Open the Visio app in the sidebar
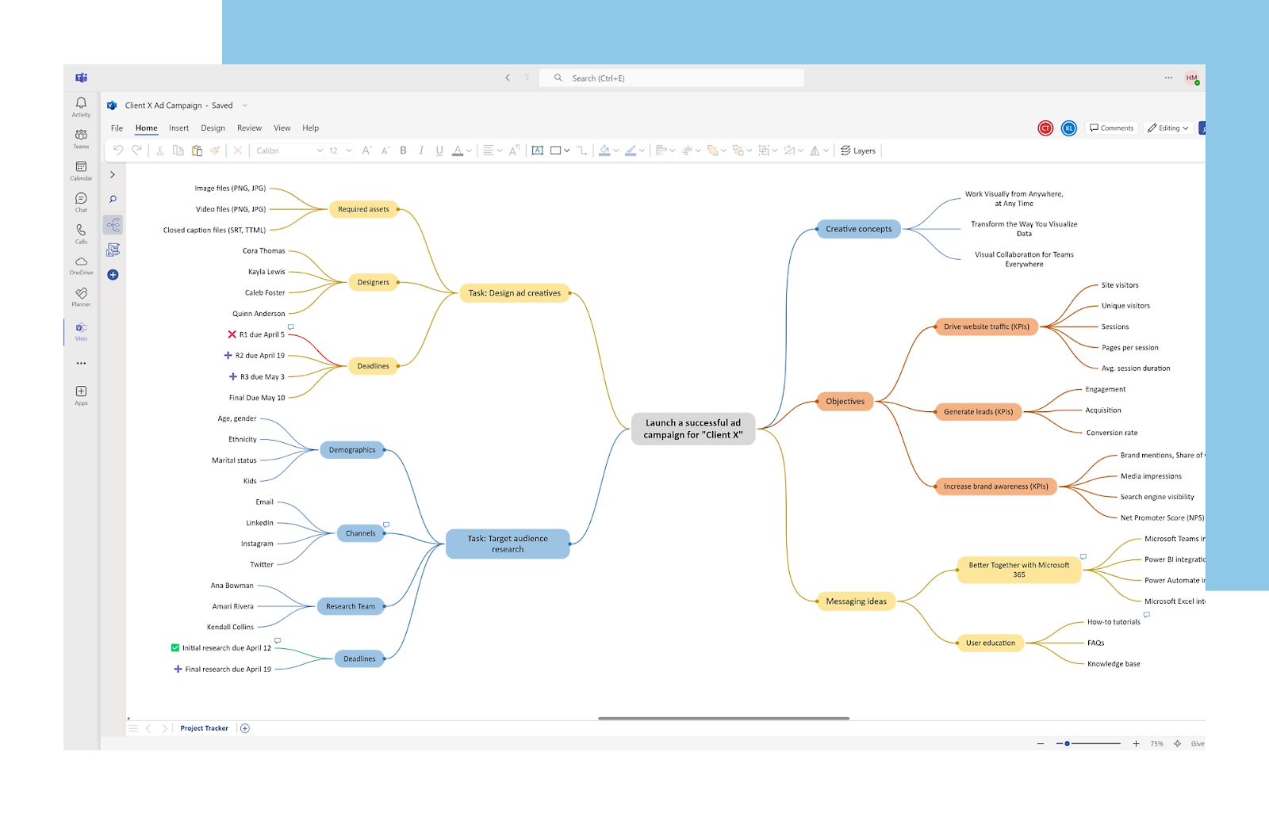Viewport: 1269px width, 813px height. pos(80,331)
